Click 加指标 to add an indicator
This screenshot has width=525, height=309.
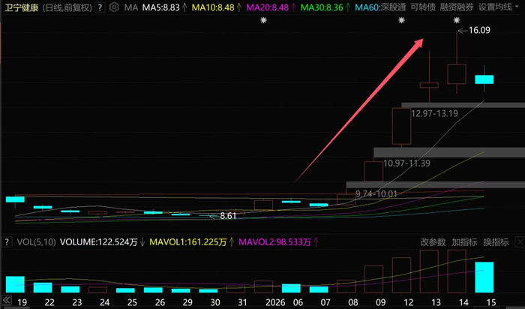tap(464, 242)
